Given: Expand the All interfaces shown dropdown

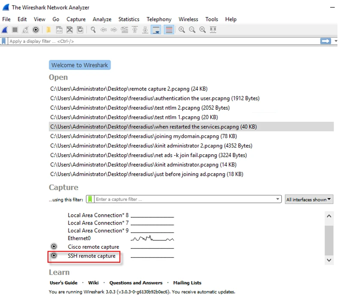Looking at the screenshot, I should [309, 199].
